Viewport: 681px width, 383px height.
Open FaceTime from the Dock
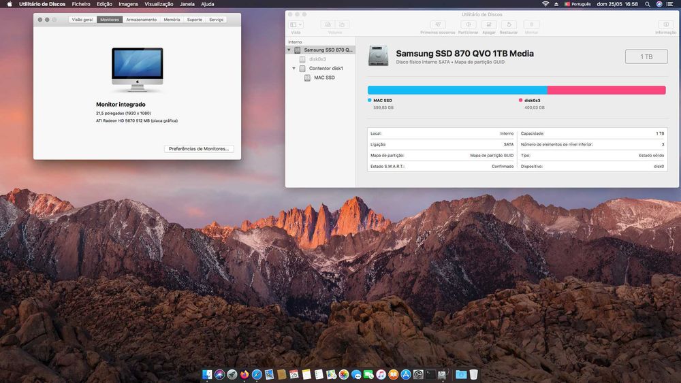point(368,374)
